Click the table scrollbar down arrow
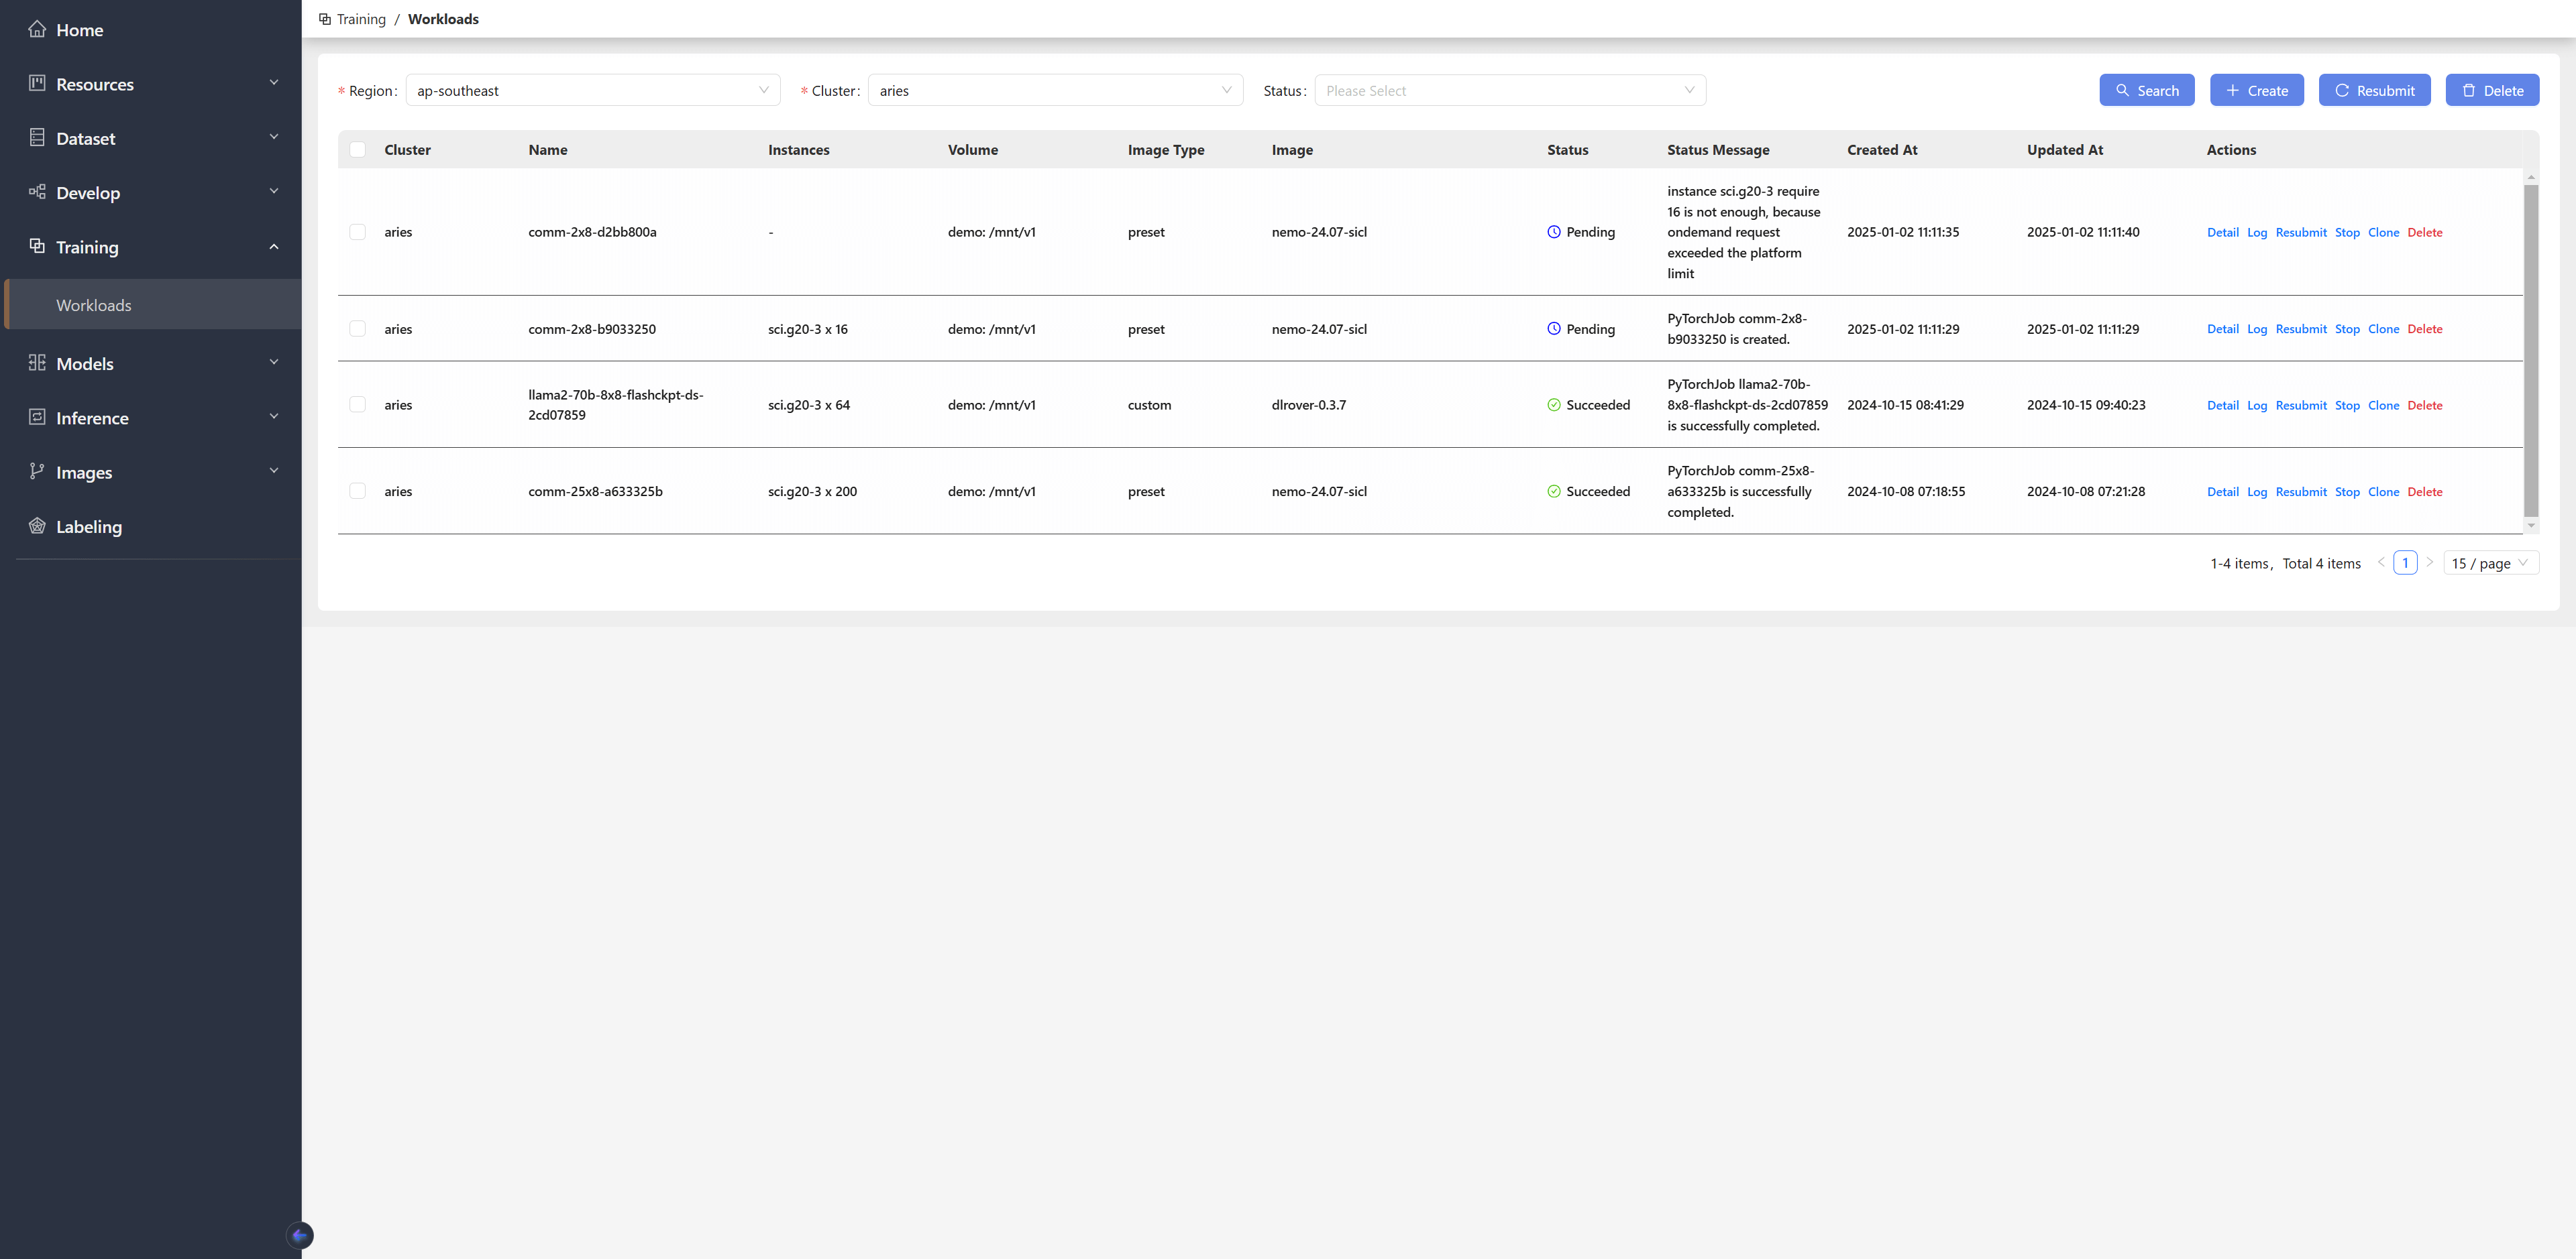Screen dimensions: 2576x1259 (x=2531, y=526)
